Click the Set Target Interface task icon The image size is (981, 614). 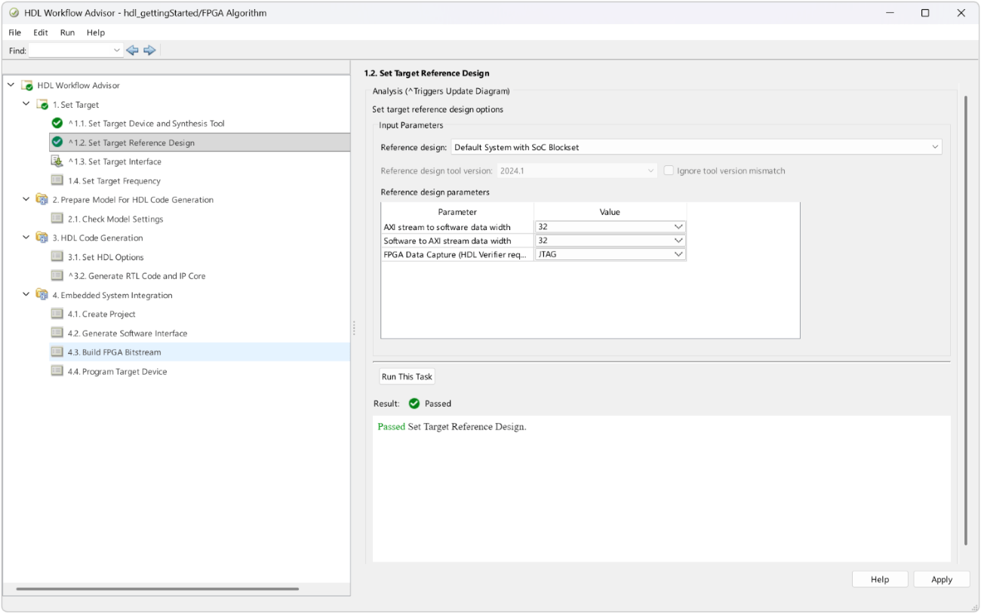click(x=57, y=161)
